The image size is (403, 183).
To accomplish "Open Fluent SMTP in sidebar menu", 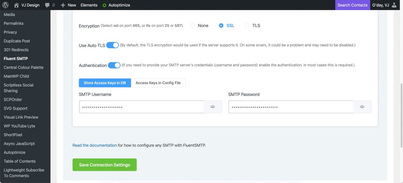I will (16, 59).
